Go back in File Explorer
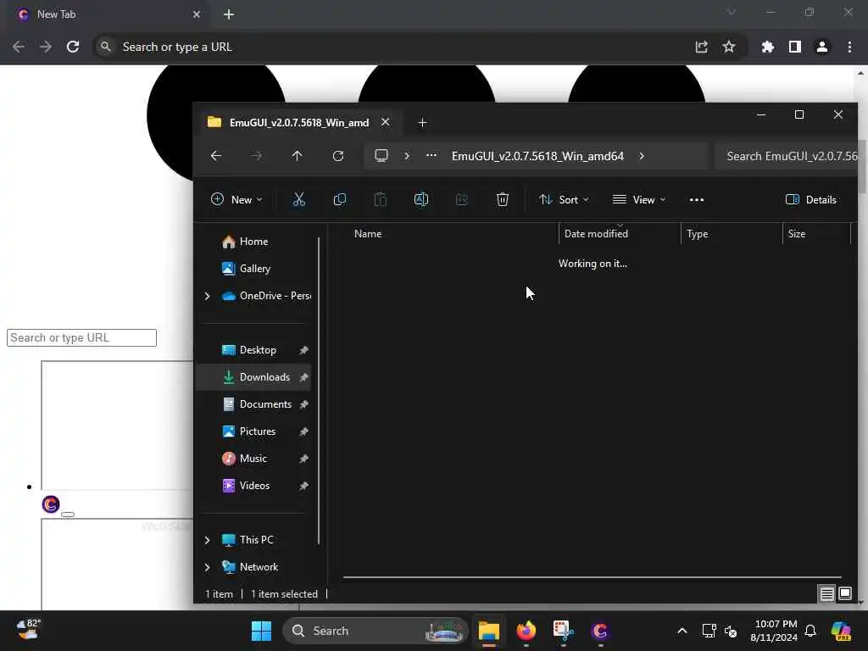Screen dimensions: 868x651 pyautogui.click(x=216, y=156)
